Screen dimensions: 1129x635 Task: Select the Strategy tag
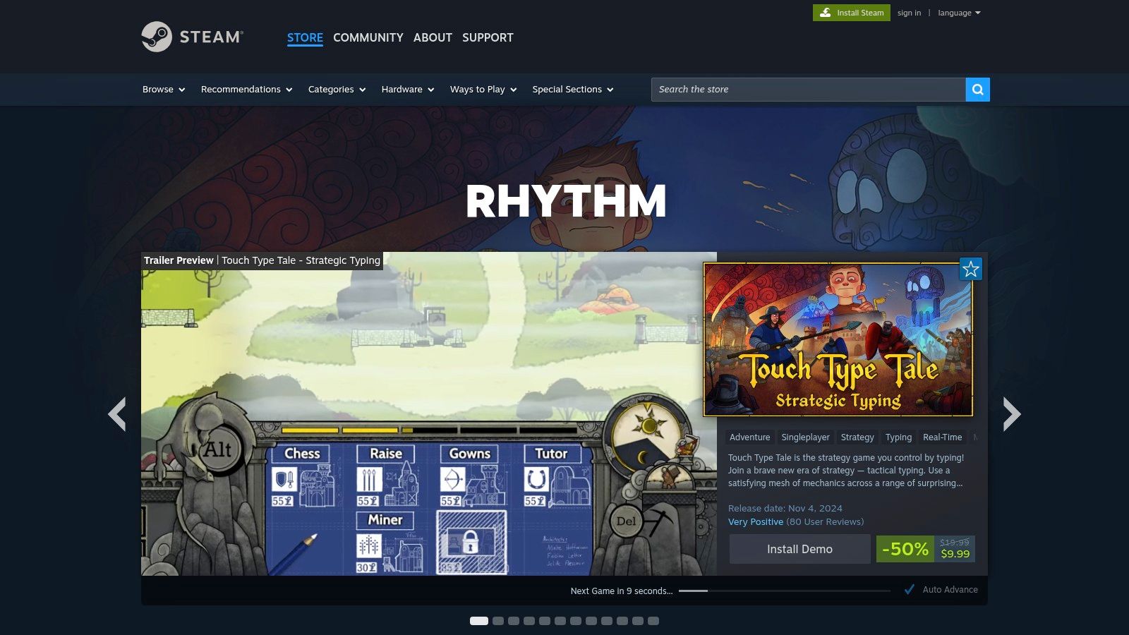coord(857,437)
